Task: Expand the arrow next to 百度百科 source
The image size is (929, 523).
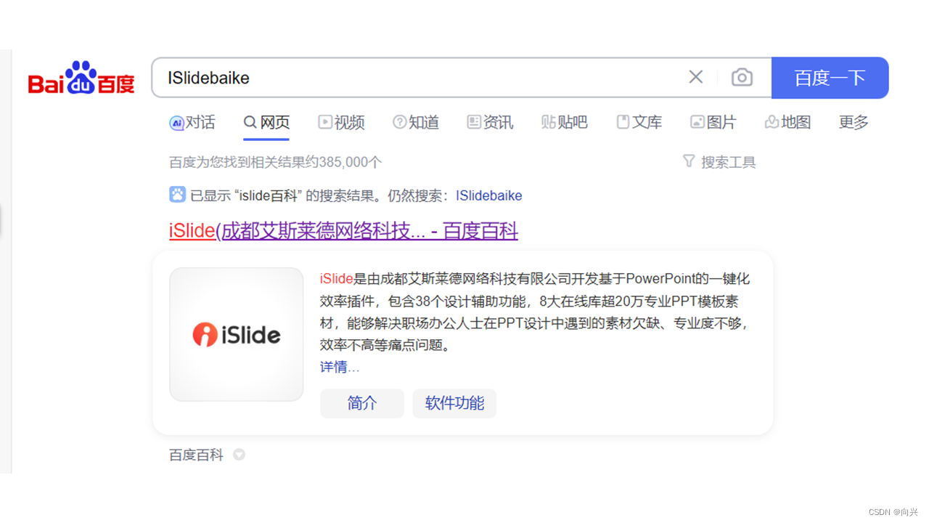Action: (x=239, y=455)
